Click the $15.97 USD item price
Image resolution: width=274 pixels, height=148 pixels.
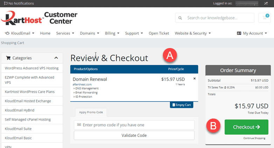(x=173, y=79)
